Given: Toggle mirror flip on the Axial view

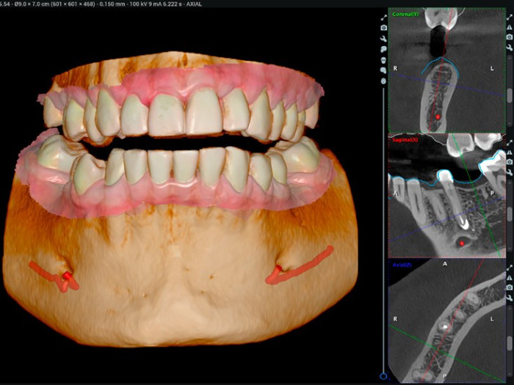Looking at the screenshot, I should (x=510, y=278).
